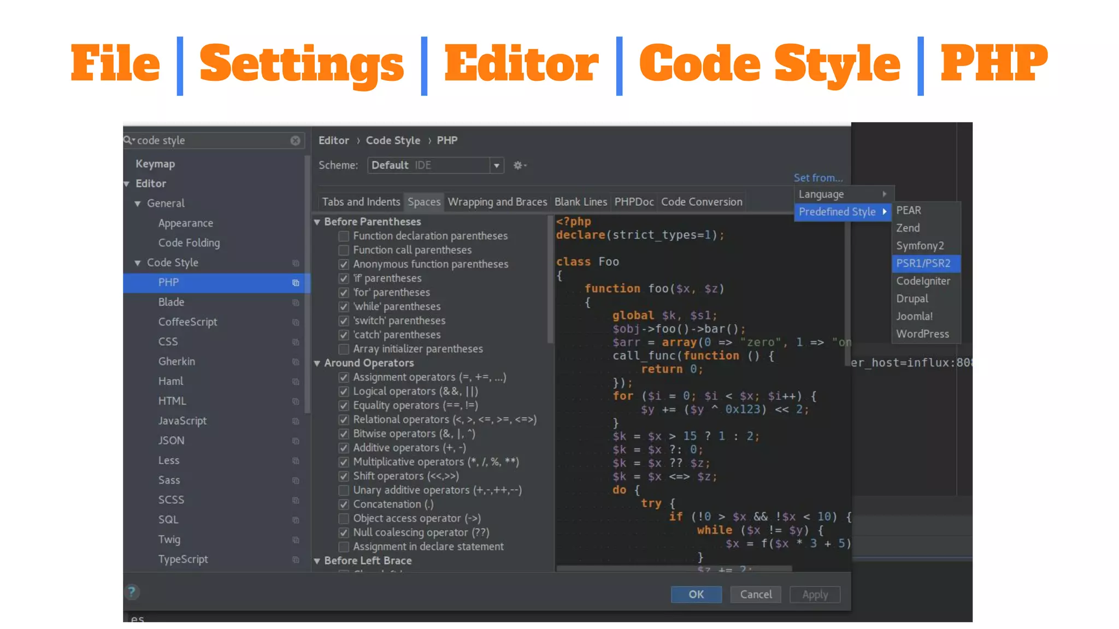The width and height of the screenshot is (1119, 629).
Task: Click Editor in breadcrumb
Action: 334,140
